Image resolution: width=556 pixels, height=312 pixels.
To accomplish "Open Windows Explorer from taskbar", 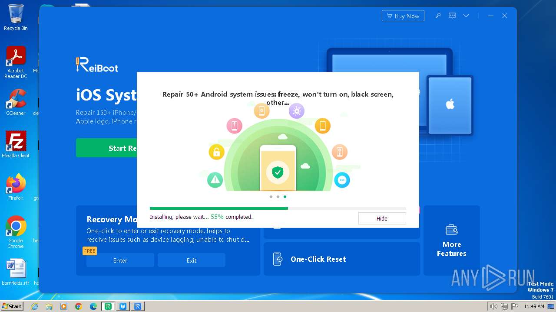I will [x=49, y=306].
